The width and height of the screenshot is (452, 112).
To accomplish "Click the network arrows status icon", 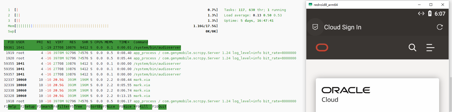I will [x=421, y=14].
